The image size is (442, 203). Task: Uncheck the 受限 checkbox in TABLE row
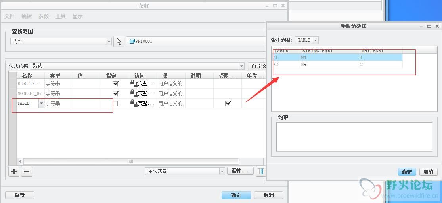[228, 103]
